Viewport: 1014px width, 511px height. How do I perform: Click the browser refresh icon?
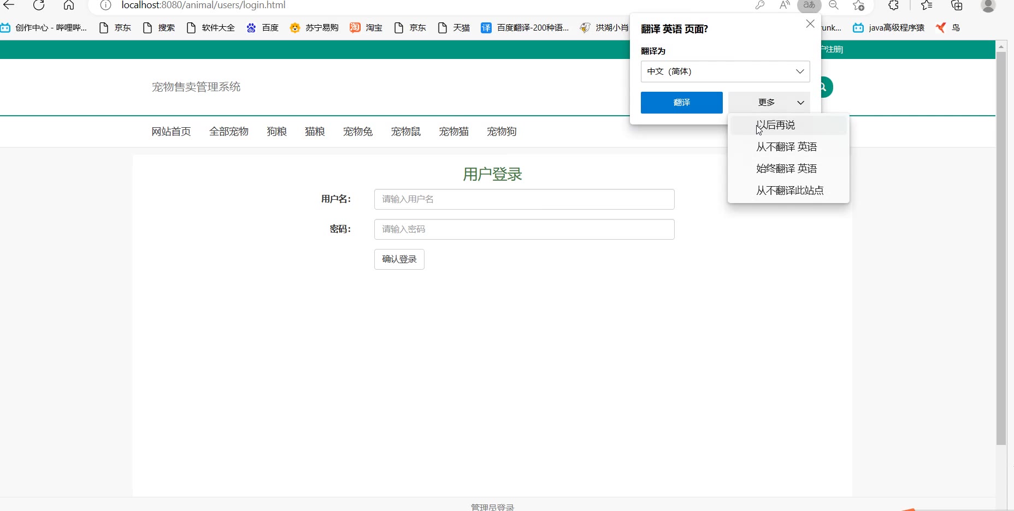(39, 5)
